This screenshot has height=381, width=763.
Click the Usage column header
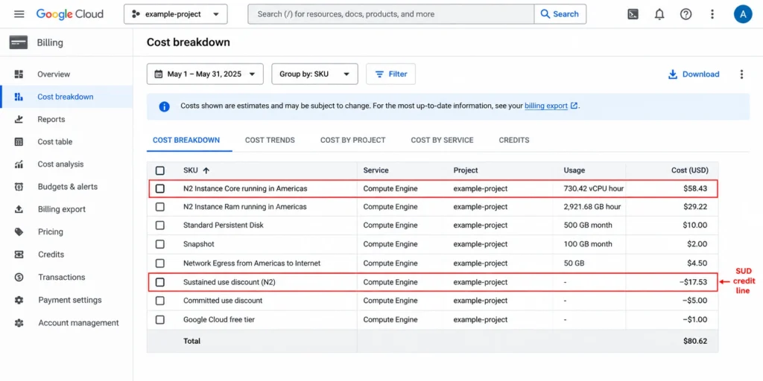pos(574,170)
